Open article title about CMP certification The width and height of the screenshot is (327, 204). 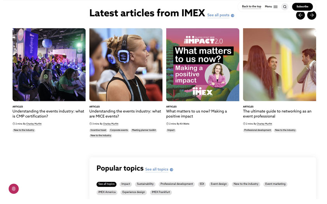(x=48, y=113)
